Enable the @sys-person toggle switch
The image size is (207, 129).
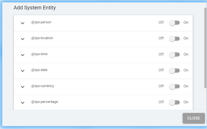[174, 23]
